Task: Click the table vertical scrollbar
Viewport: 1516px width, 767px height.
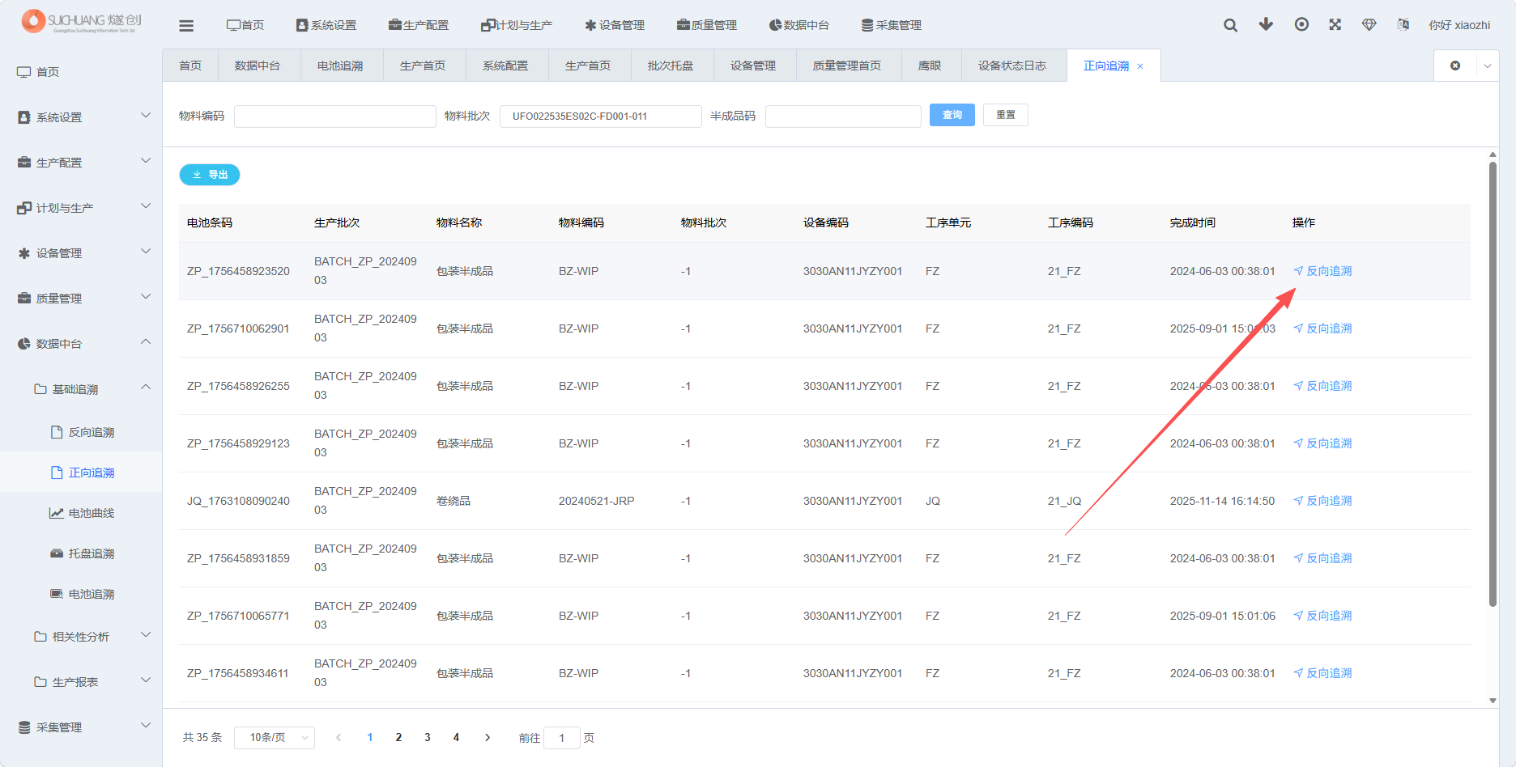Action: click(x=1493, y=384)
